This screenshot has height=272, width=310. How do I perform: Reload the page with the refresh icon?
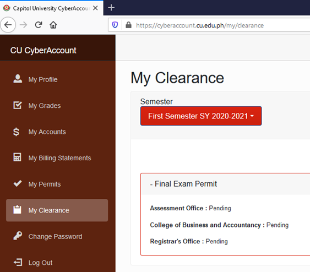click(x=39, y=25)
